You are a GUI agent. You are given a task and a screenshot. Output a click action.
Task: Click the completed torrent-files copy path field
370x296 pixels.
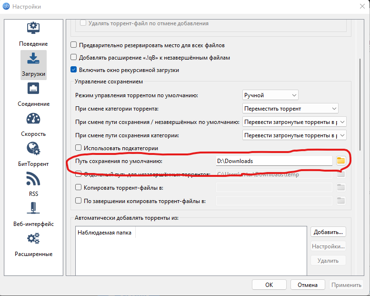[274, 201]
